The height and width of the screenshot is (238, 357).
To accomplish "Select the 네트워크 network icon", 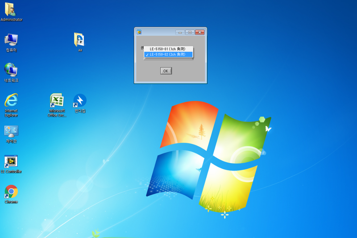I will [11, 70].
